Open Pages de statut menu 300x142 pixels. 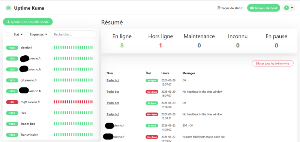[230, 8]
